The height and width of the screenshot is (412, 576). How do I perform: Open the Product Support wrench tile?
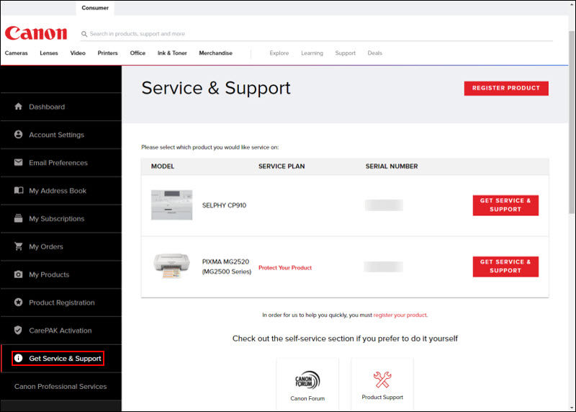(382, 385)
